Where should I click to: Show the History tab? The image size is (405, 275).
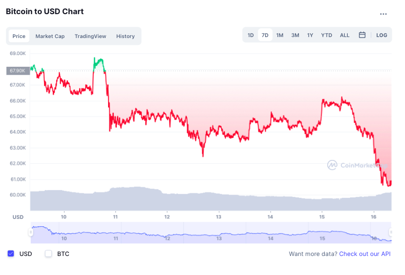(125, 36)
